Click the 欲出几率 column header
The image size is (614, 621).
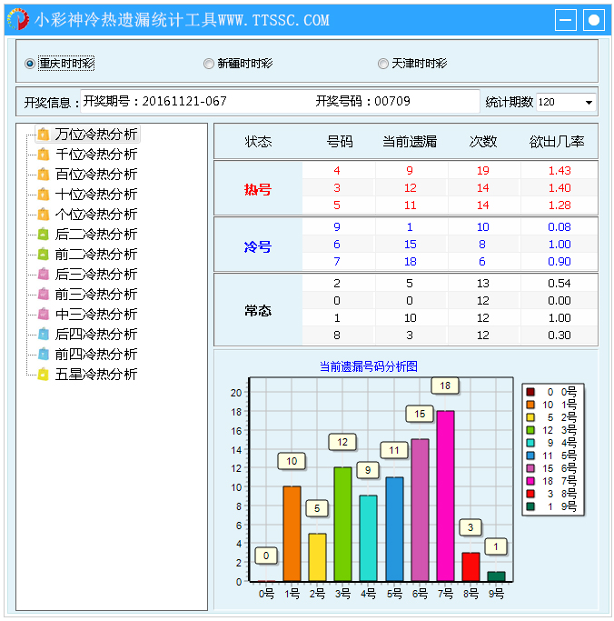557,142
